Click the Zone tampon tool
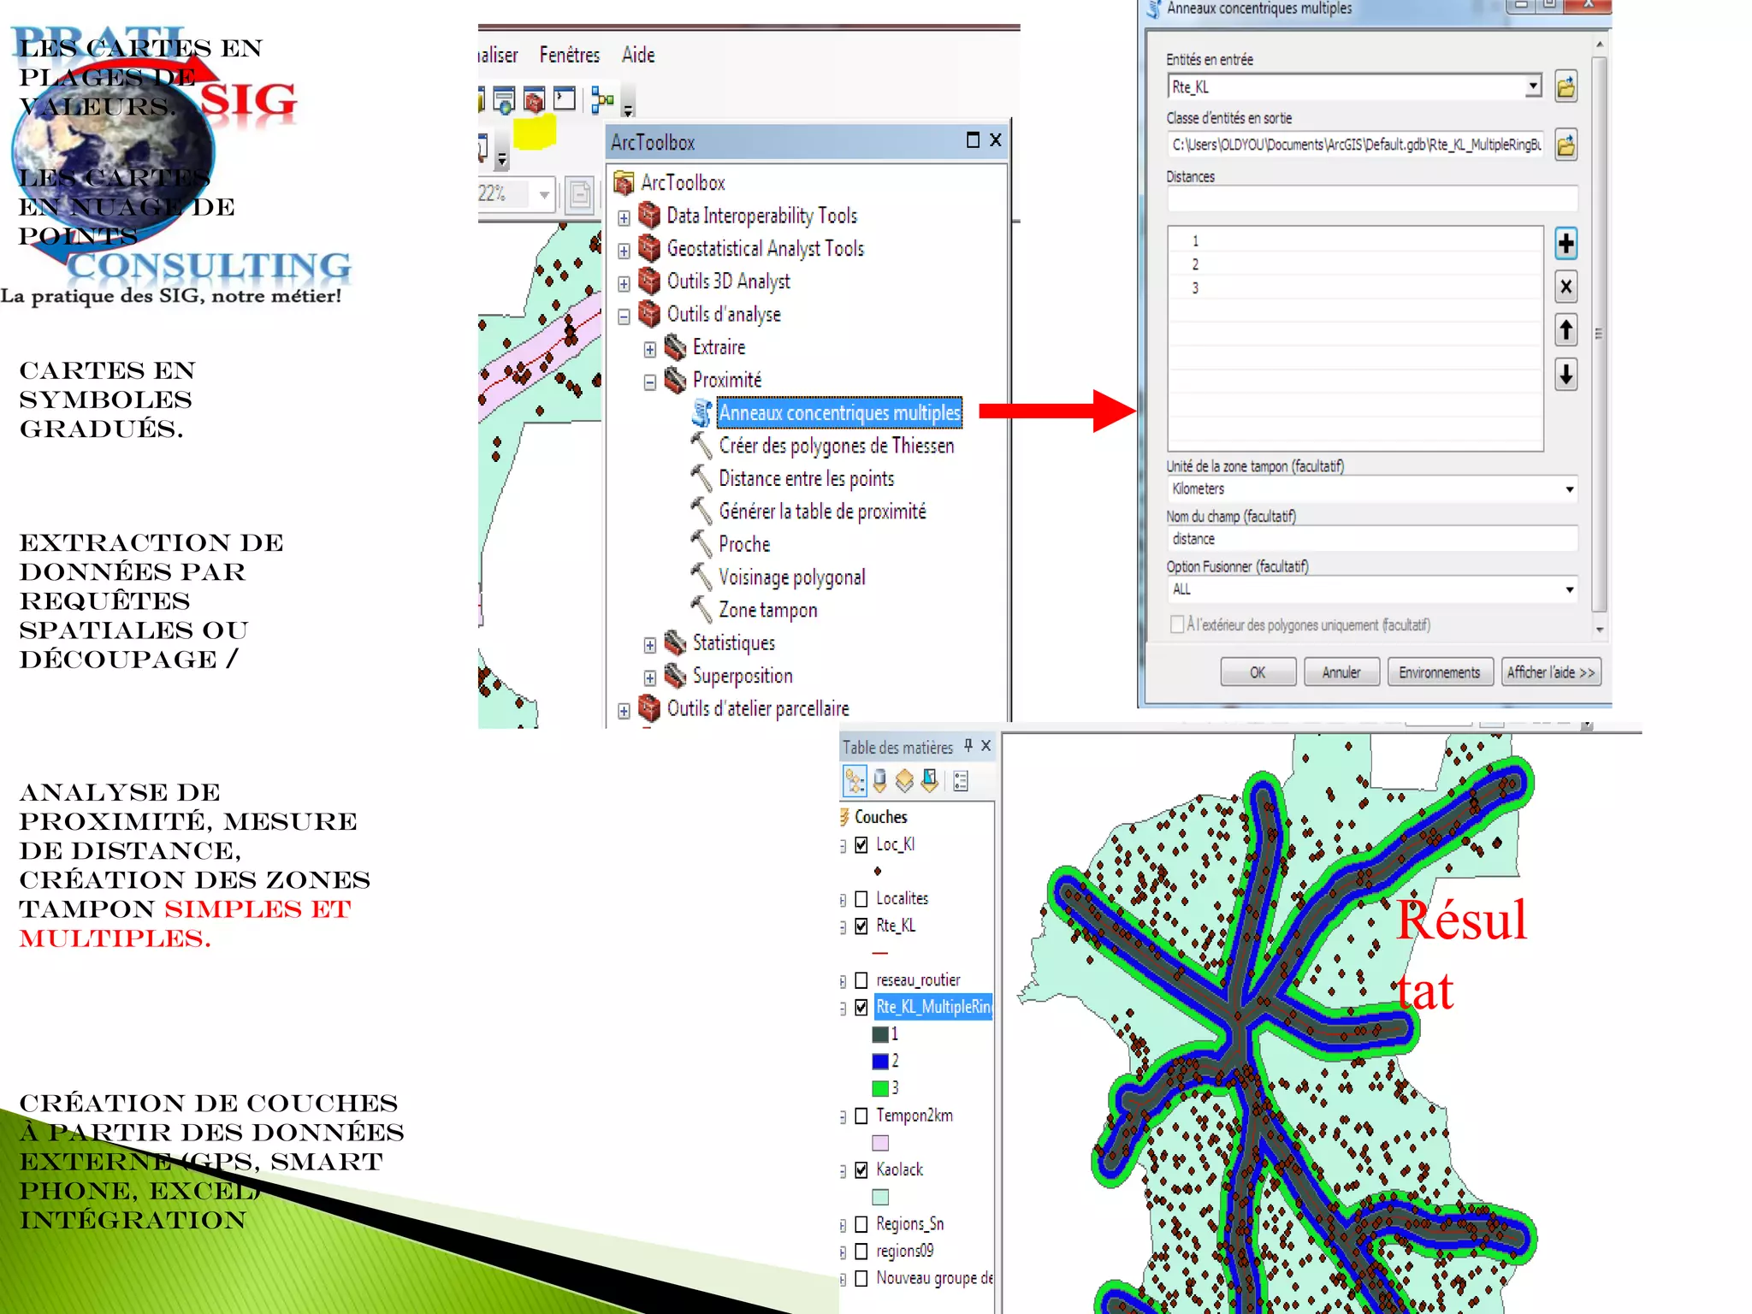The height and width of the screenshot is (1314, 1752). 766,610
